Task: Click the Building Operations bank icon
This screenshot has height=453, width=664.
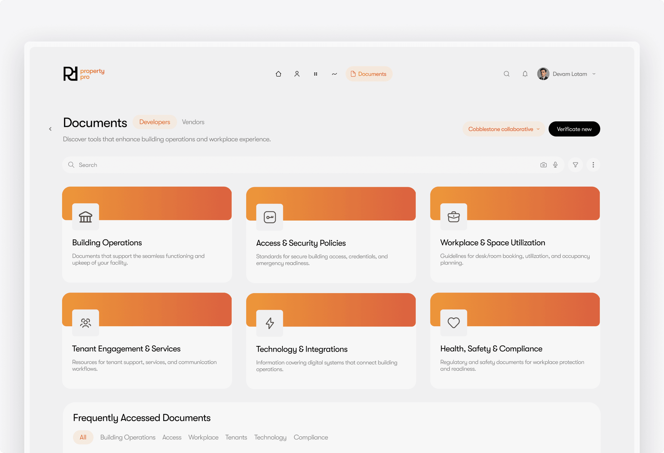Action: click(85, 217)
